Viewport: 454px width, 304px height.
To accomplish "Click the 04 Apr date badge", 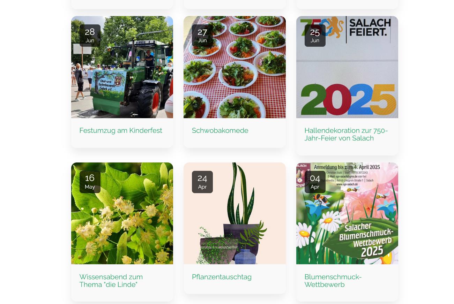I will click(x=315, y=182).
